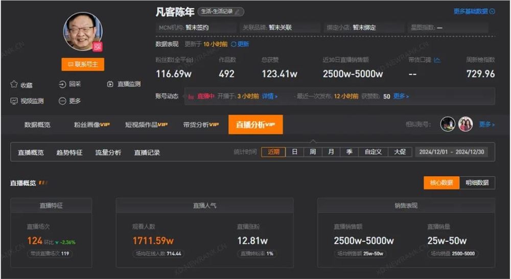511x279 pixels.
Task: Click the 暂未签约 MCN value
Action: 197,28
